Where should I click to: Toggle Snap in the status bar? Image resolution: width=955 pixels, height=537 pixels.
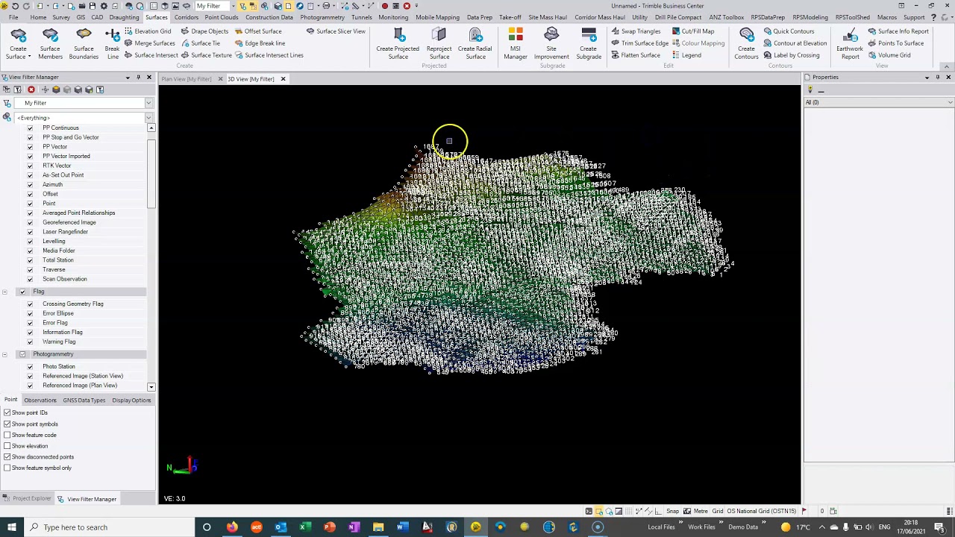click(672, 511)
